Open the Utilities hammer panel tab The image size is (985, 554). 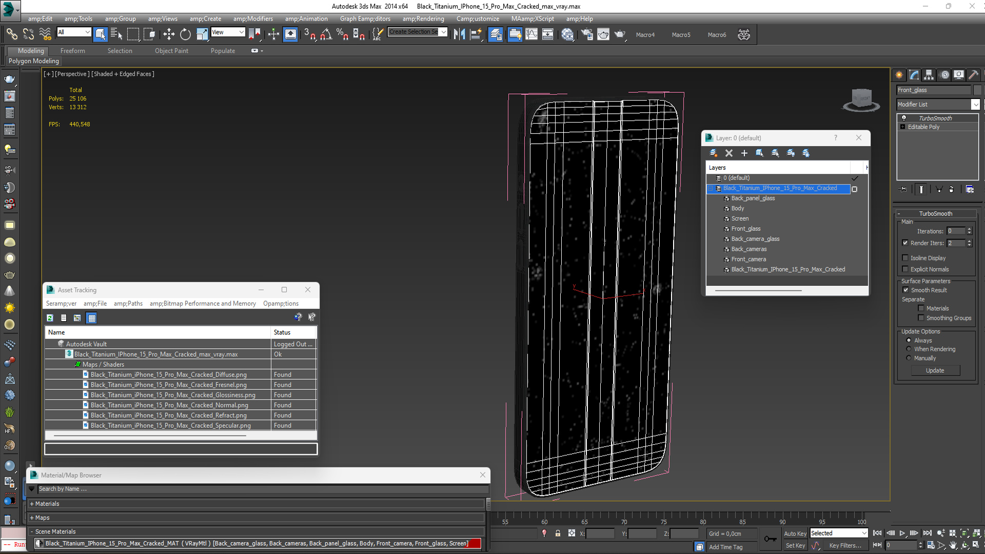click(x=974, y=75)
